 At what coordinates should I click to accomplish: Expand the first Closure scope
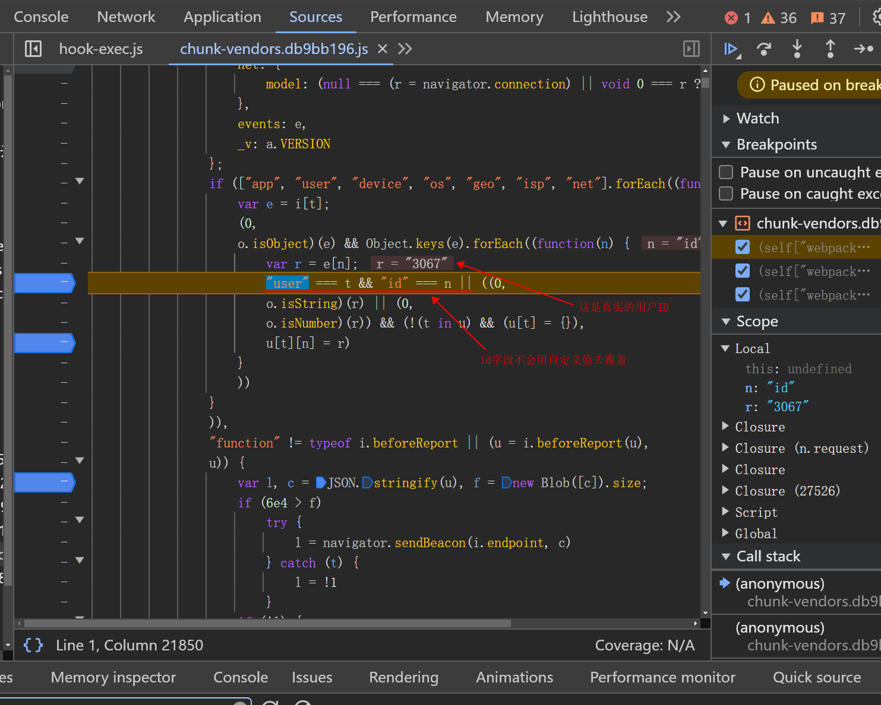[725, 426]
